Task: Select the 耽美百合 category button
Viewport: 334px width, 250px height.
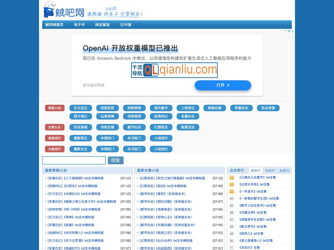Action: pyautogui.click(x=188, y=127)
